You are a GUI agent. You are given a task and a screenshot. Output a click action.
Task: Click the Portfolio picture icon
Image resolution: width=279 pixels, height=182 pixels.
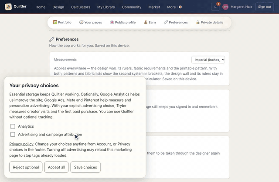[55, 22]
